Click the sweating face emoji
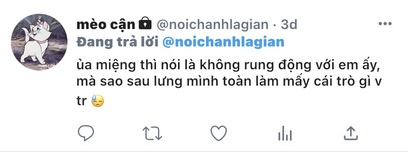Image resolution: width=408 pixels, height=152 pixels. pos(98,101)
